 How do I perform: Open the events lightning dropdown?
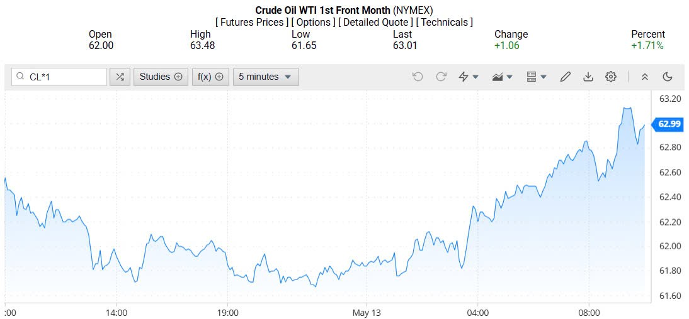click(x=469, y=77)
